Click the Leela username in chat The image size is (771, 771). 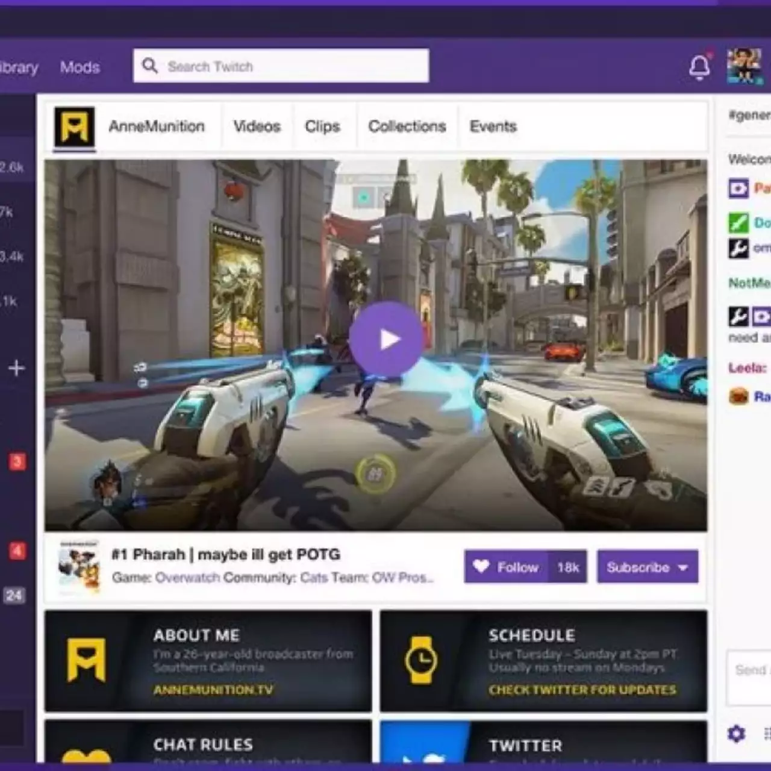coord(748,367)
